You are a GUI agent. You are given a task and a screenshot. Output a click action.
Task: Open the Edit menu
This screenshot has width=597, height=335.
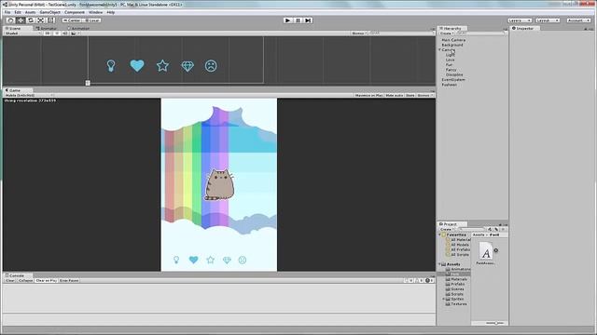(18, 12)
